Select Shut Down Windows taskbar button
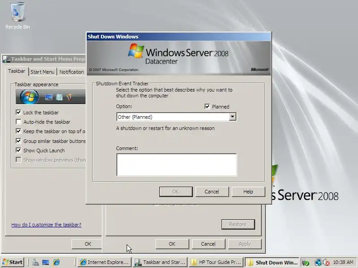Viewport: 358px width, 268px height. [272, 262]
